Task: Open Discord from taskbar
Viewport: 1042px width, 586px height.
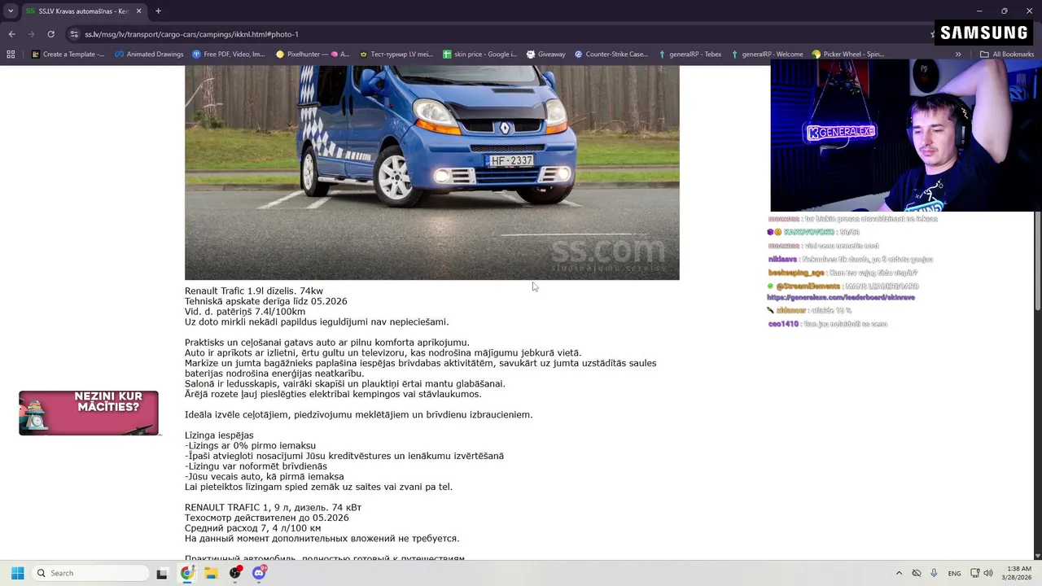Action: click(259, 573)
